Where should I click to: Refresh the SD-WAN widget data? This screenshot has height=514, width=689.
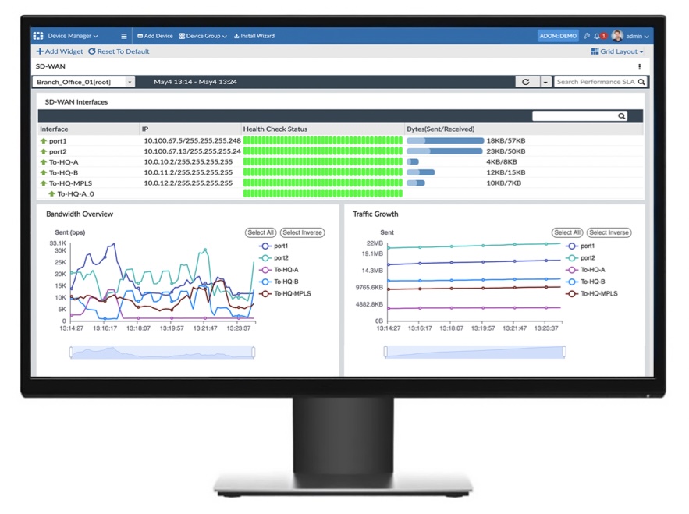[527, 81]
